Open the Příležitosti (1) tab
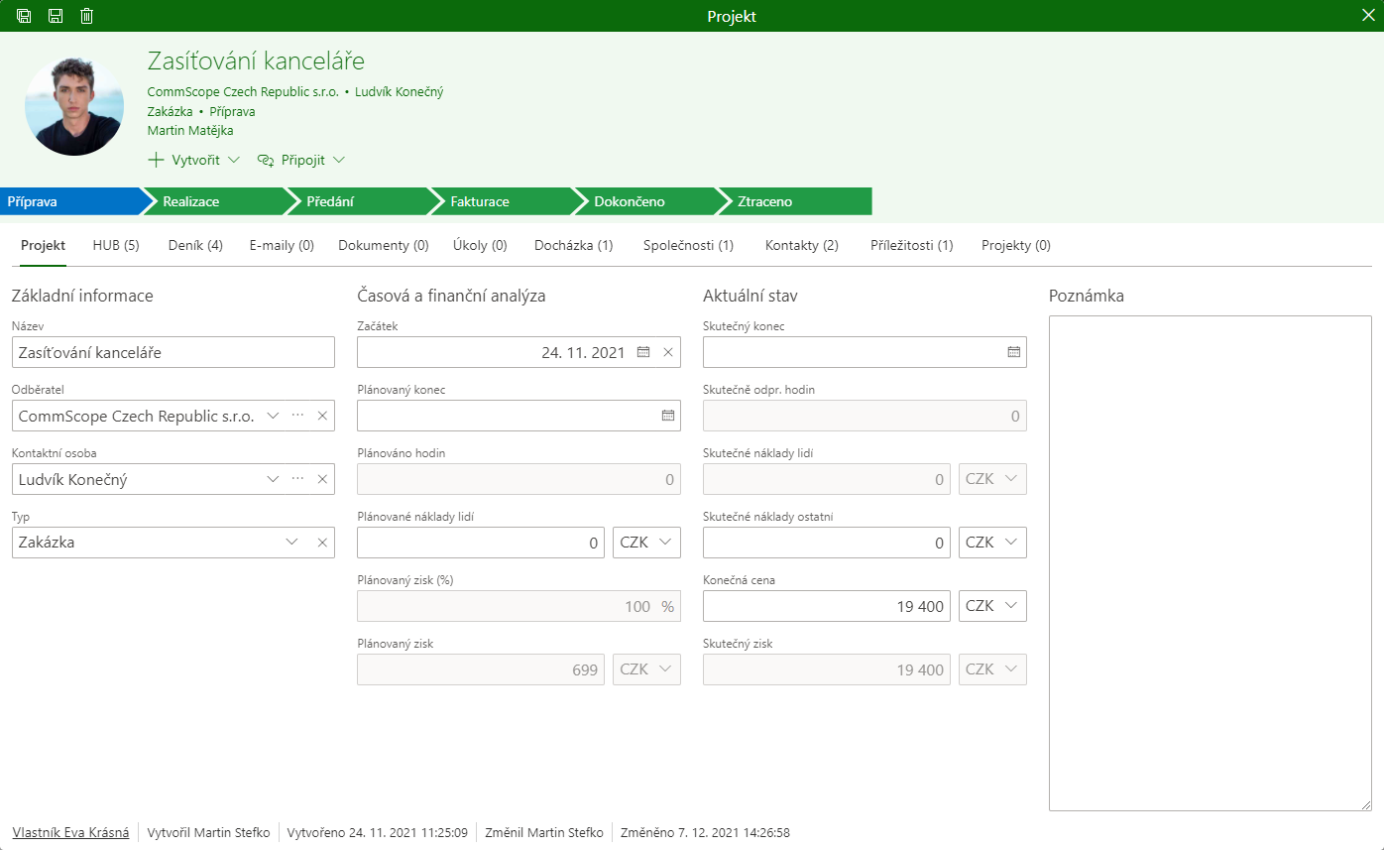The height and width of the screenshot is (850, 1384). (x=912, y=245)
